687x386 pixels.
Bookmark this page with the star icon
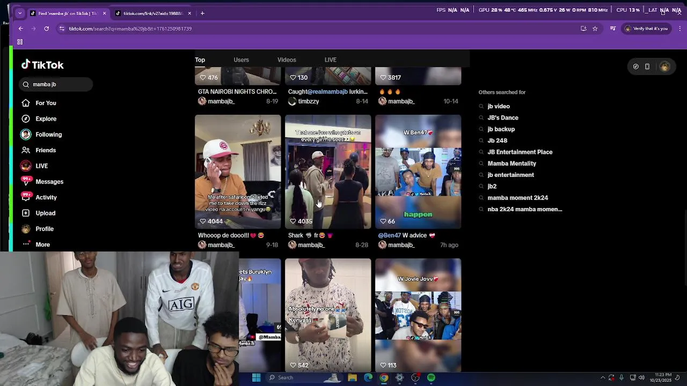click(595, 28)
